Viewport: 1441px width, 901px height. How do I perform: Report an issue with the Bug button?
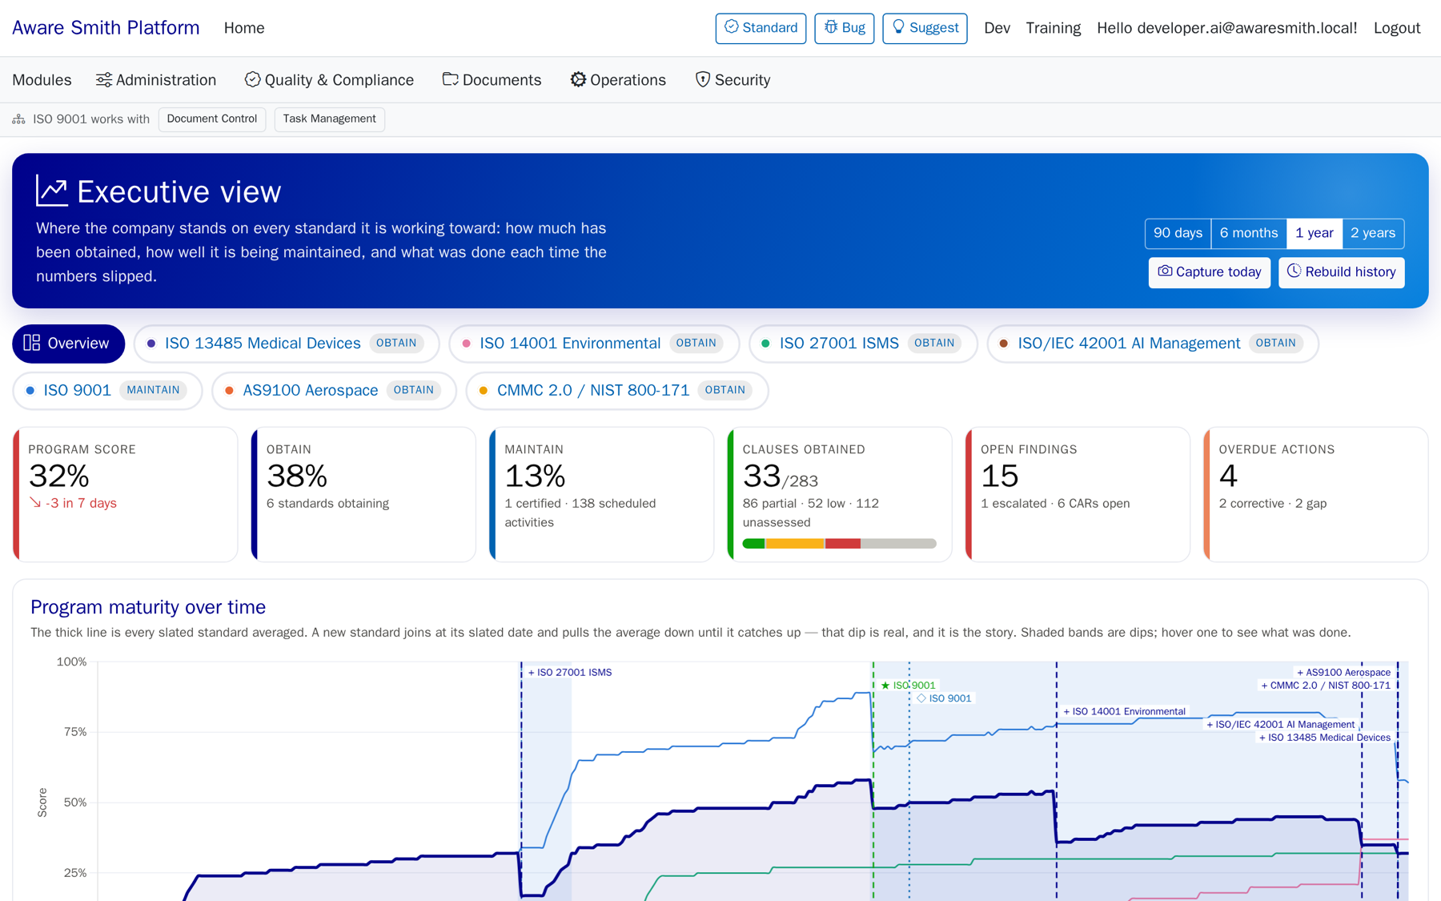845,28
